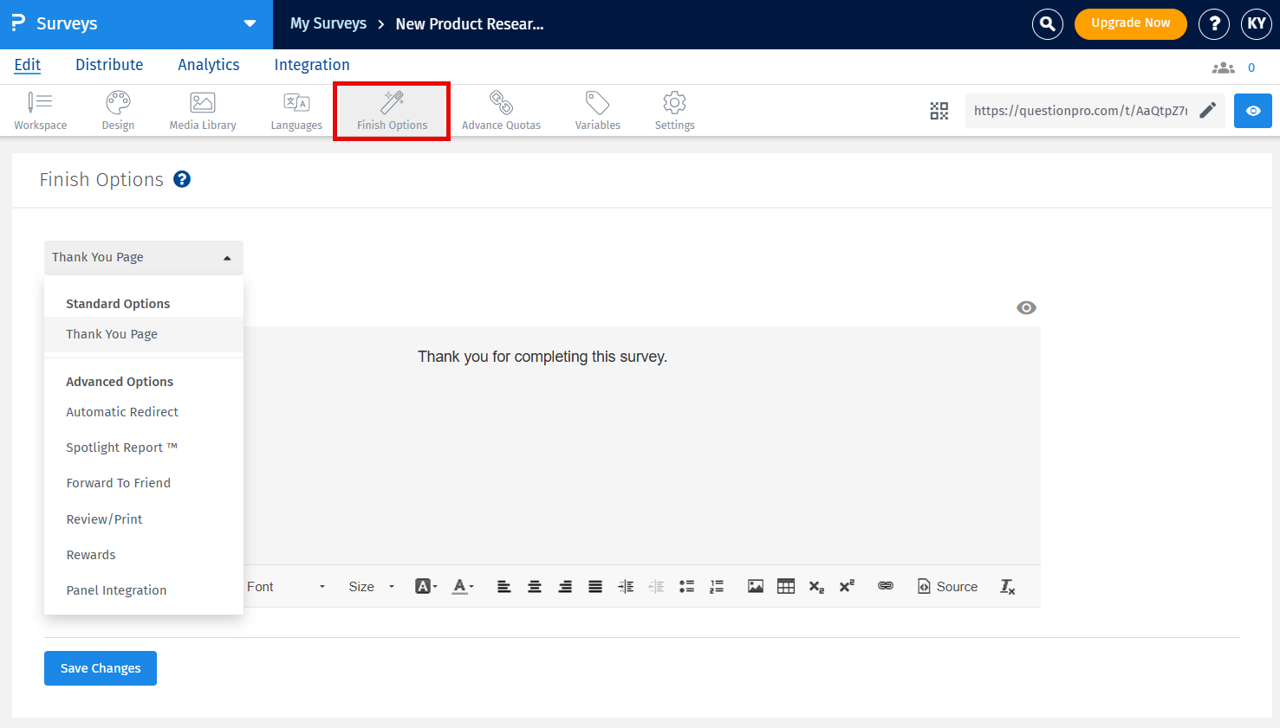The height and width of the screenshot is (728, 1280).
Task: Open the Design customization panel
Action: click(118, 110)
